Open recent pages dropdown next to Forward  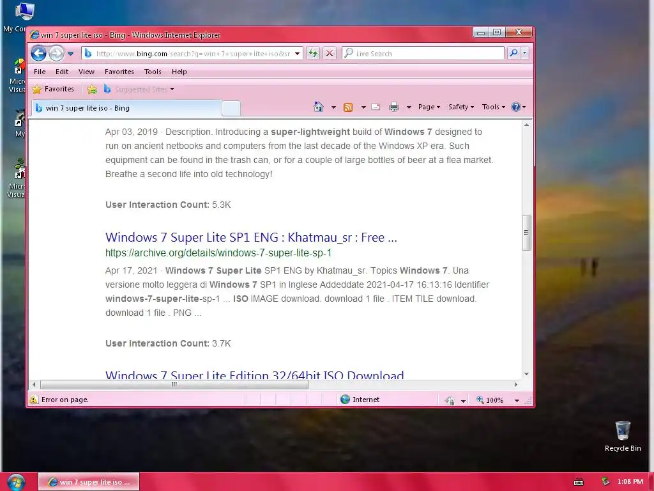pyautogui.click(x=70, y=54)
